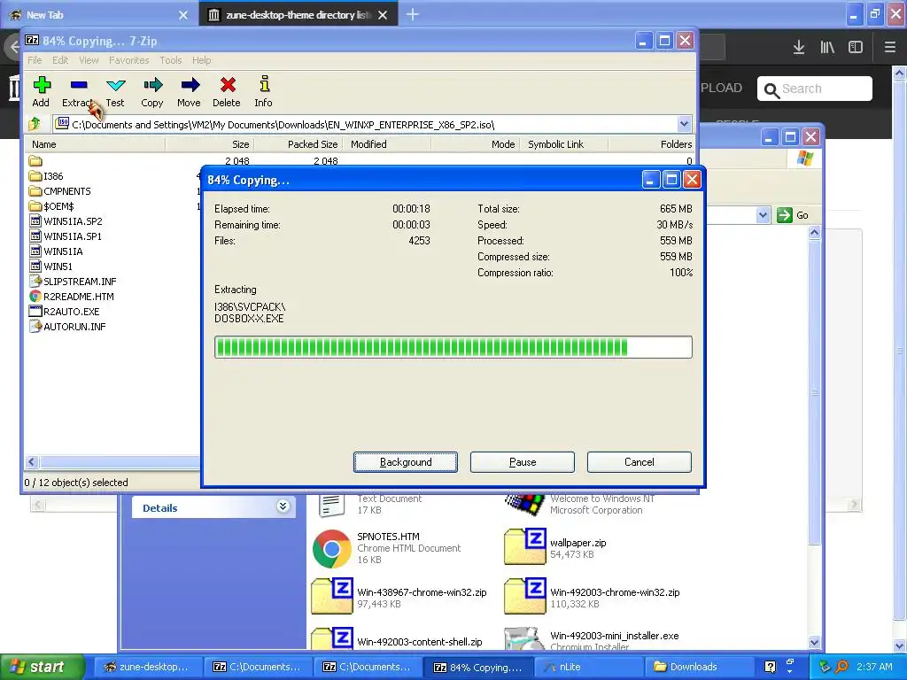
Task: Open a new browser tab with plus
Action: [413, 14]
